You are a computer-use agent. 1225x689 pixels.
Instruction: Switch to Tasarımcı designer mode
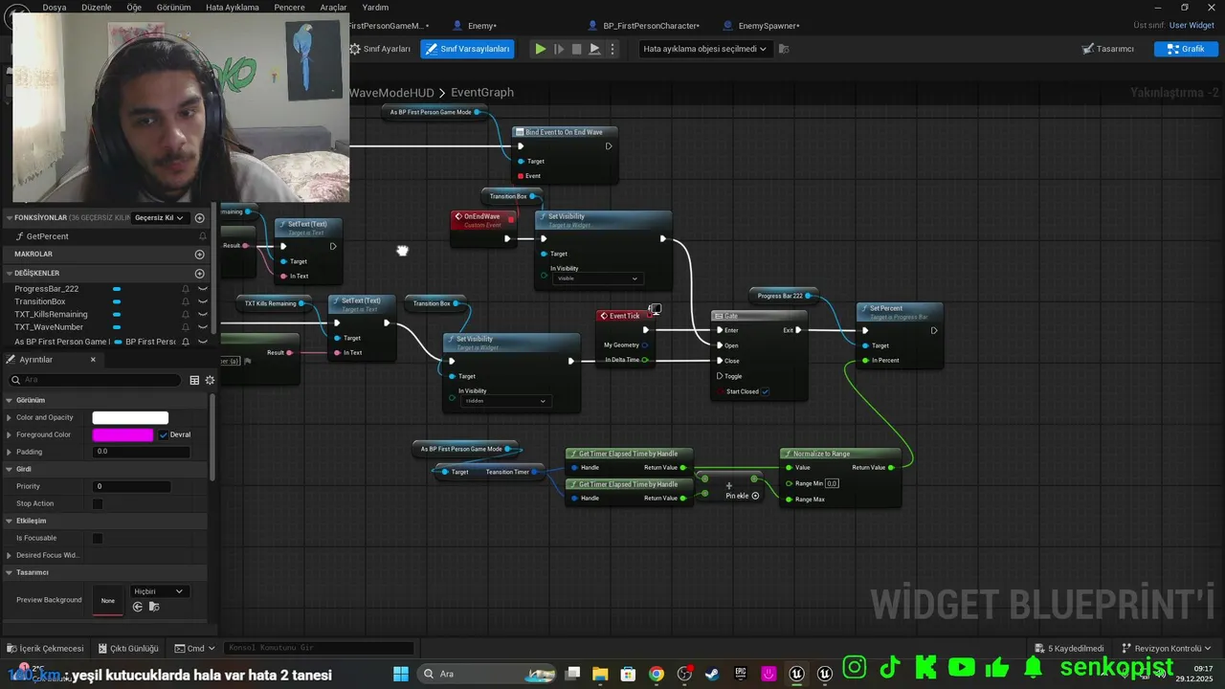click(1108, 49)
